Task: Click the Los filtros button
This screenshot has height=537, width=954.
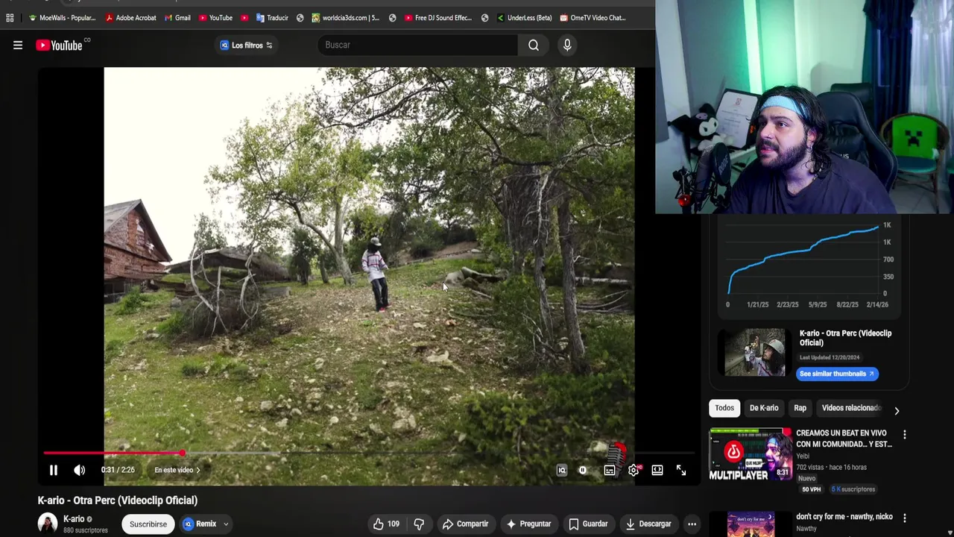Action: [x=246, y=45]
